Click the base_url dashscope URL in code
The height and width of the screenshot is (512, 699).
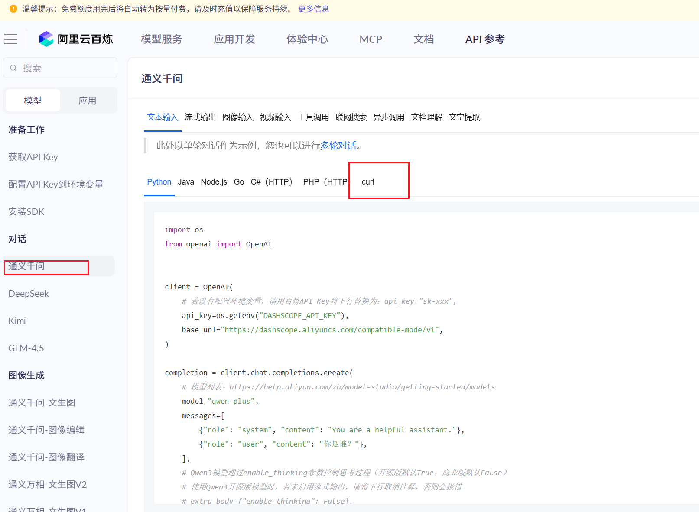332,330
